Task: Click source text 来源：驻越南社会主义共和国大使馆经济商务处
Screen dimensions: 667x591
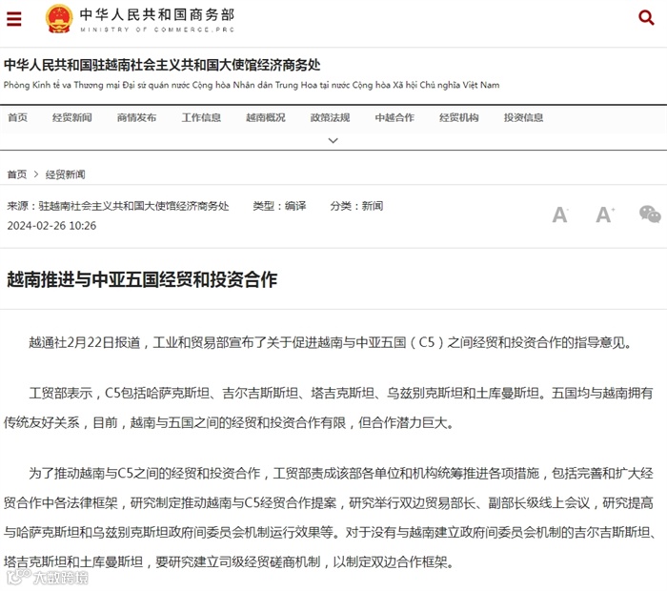Action: 118,206
